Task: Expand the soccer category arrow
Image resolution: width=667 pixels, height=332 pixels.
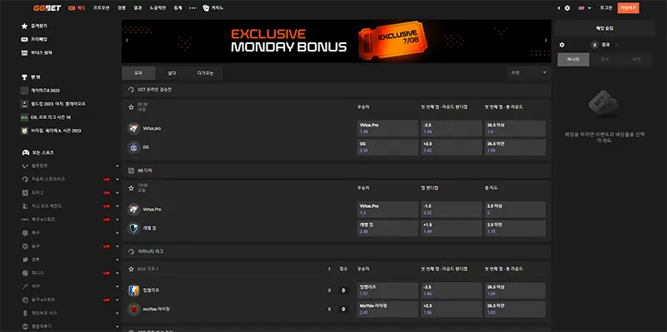Action: [118, 233]
